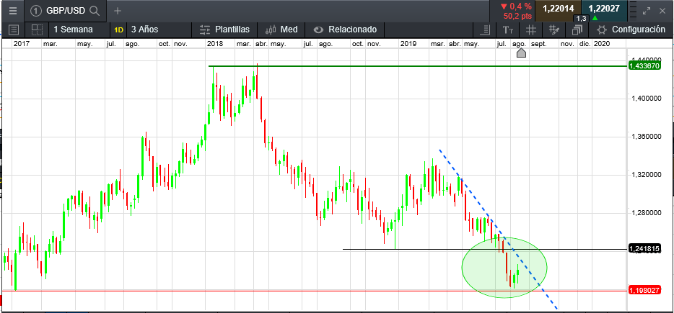This screenshot has width=674, height=313.
Task: Open the chart layout grid icon
Action: tap(37, 30)
